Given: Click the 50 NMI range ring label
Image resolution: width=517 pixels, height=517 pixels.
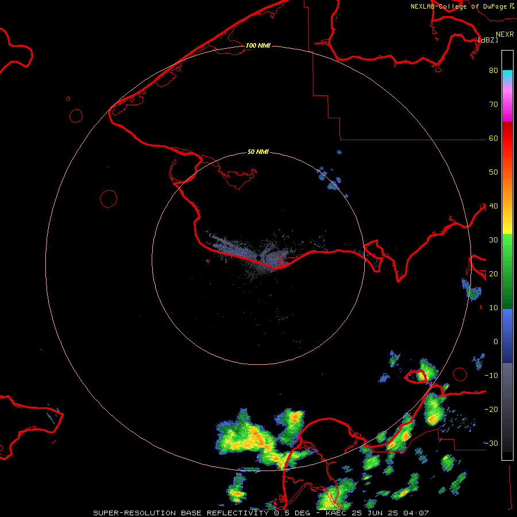Looking at the screenshot, I should tap(258, 152).
